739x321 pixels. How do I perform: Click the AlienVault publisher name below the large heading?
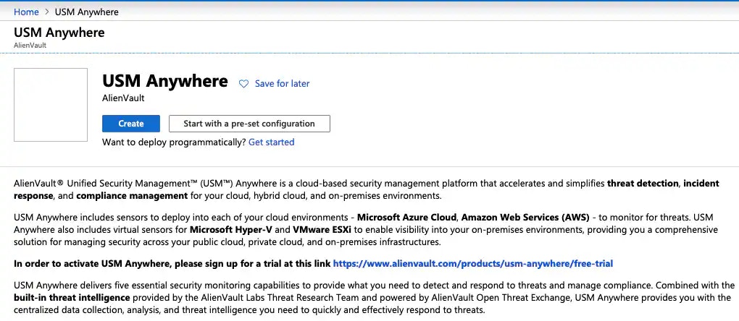[123, 98]
